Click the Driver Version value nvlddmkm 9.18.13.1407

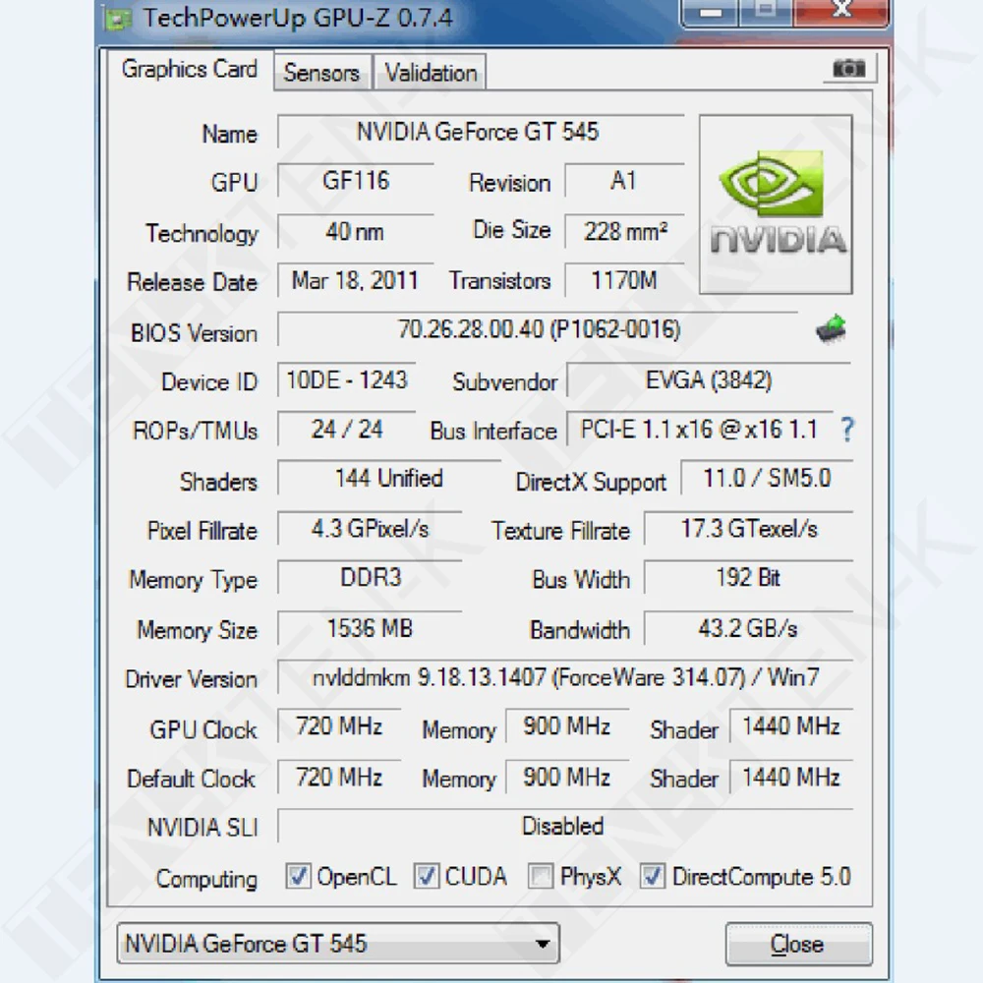coord(565,677)
